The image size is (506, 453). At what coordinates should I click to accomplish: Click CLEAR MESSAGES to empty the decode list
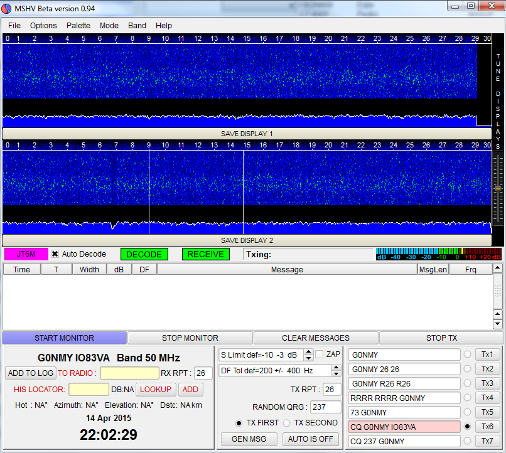click(x=316, y=338)
